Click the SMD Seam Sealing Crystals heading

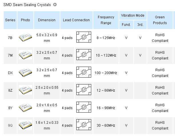click(x=27, y=5)
